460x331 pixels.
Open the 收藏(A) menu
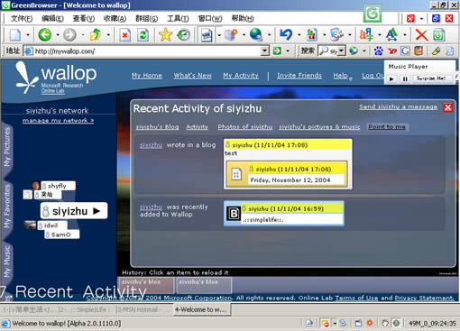click(115, 19)
